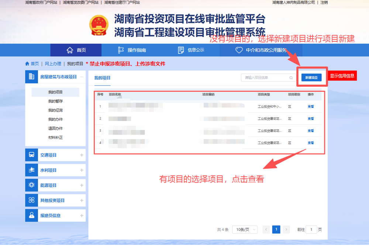Click the 房屋建筑与市政项目 building icon
Viewport: 369px width, 249px height.
click(31, 77)
